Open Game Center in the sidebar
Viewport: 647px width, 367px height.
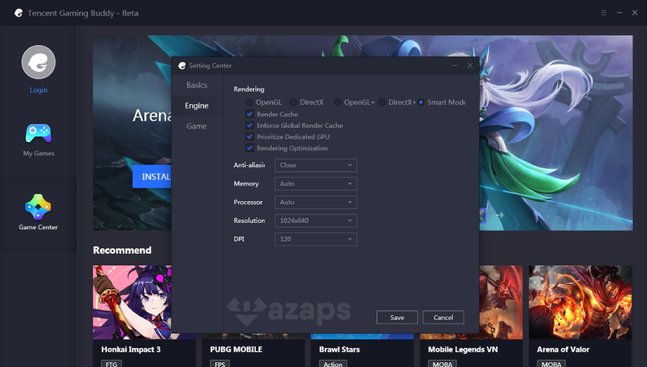pos(38,212)
